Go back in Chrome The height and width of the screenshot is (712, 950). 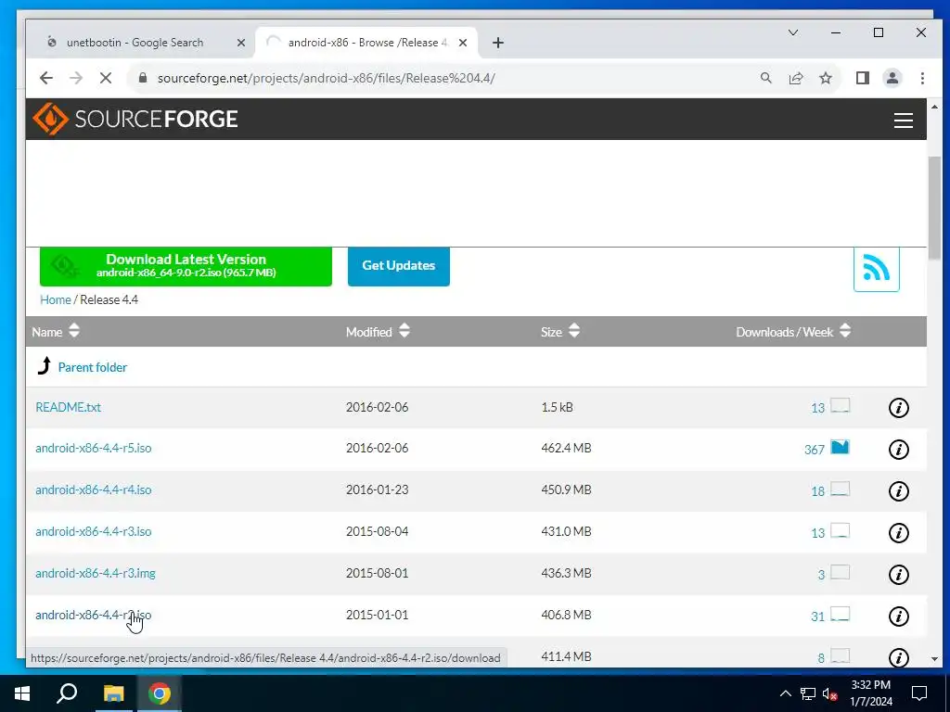click(x=46, y=78)
